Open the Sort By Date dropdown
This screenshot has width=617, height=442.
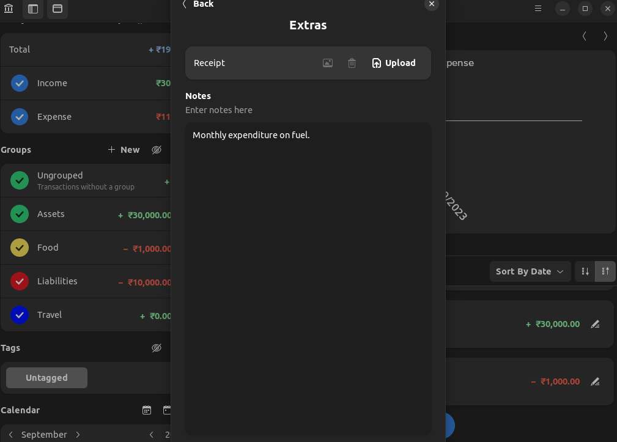(530, 271)
